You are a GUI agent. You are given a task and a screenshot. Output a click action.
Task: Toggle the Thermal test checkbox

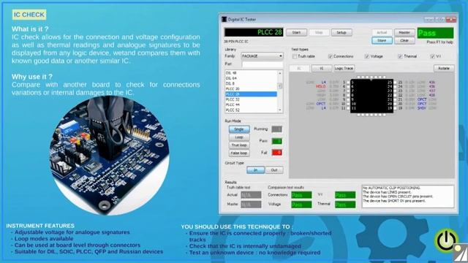click(x=400, y=56)
